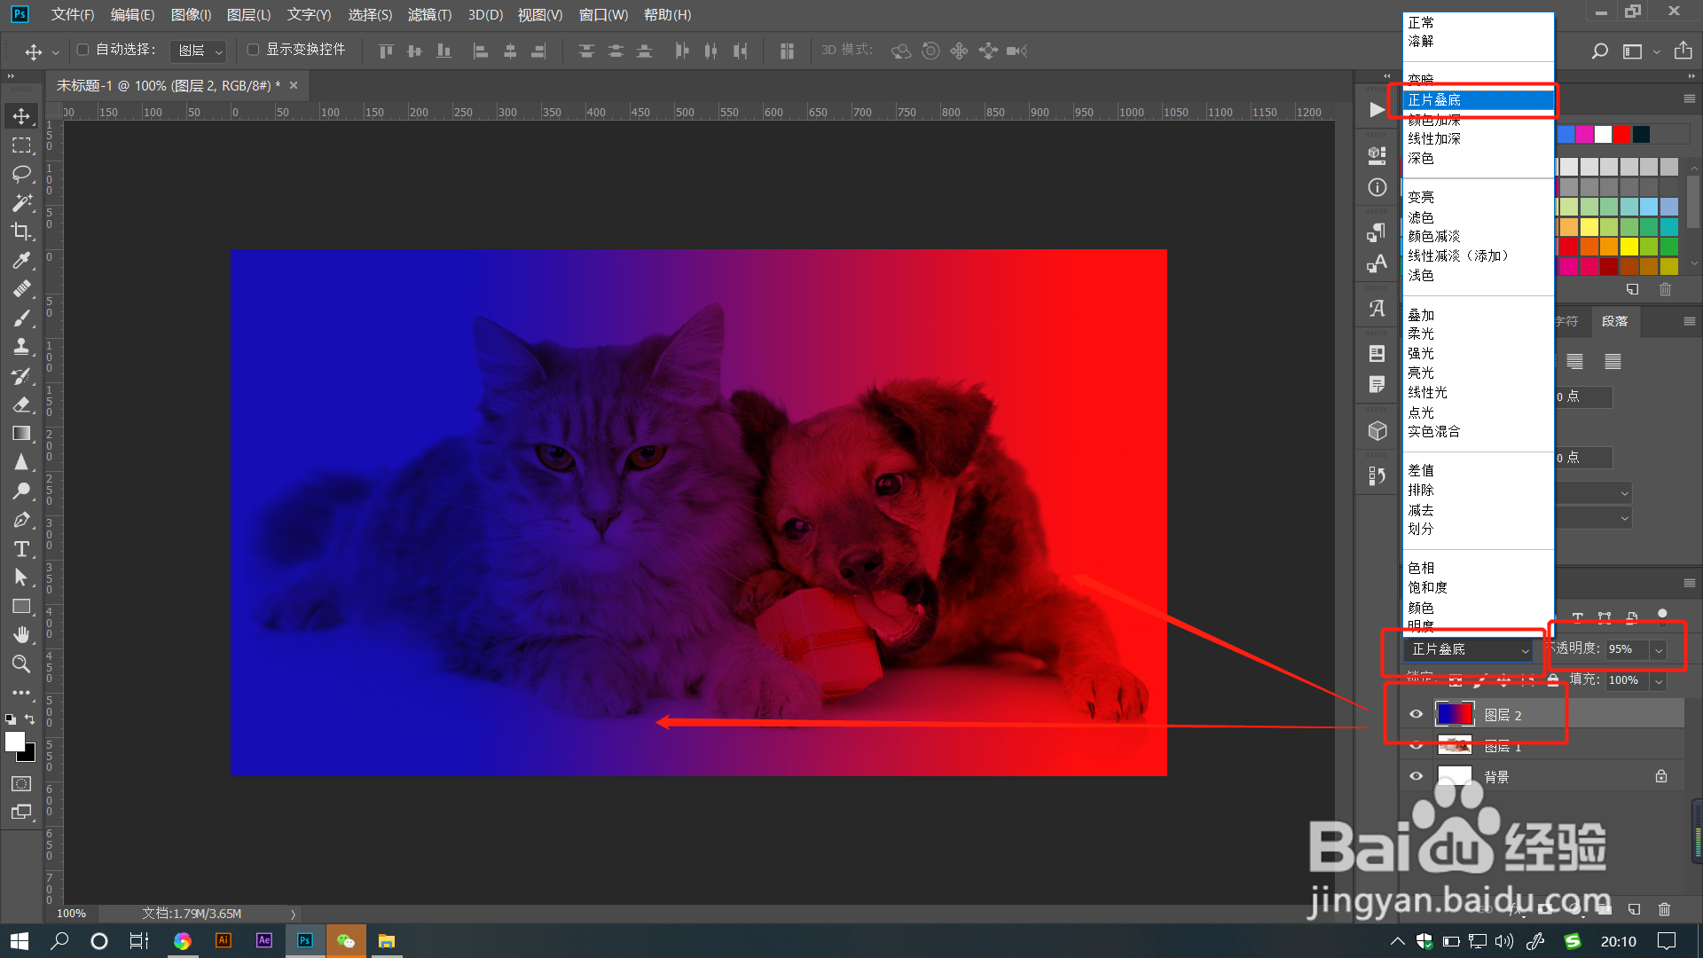Click the share icon at top right
The image size is (1703, 958).
click(1683, 51)
